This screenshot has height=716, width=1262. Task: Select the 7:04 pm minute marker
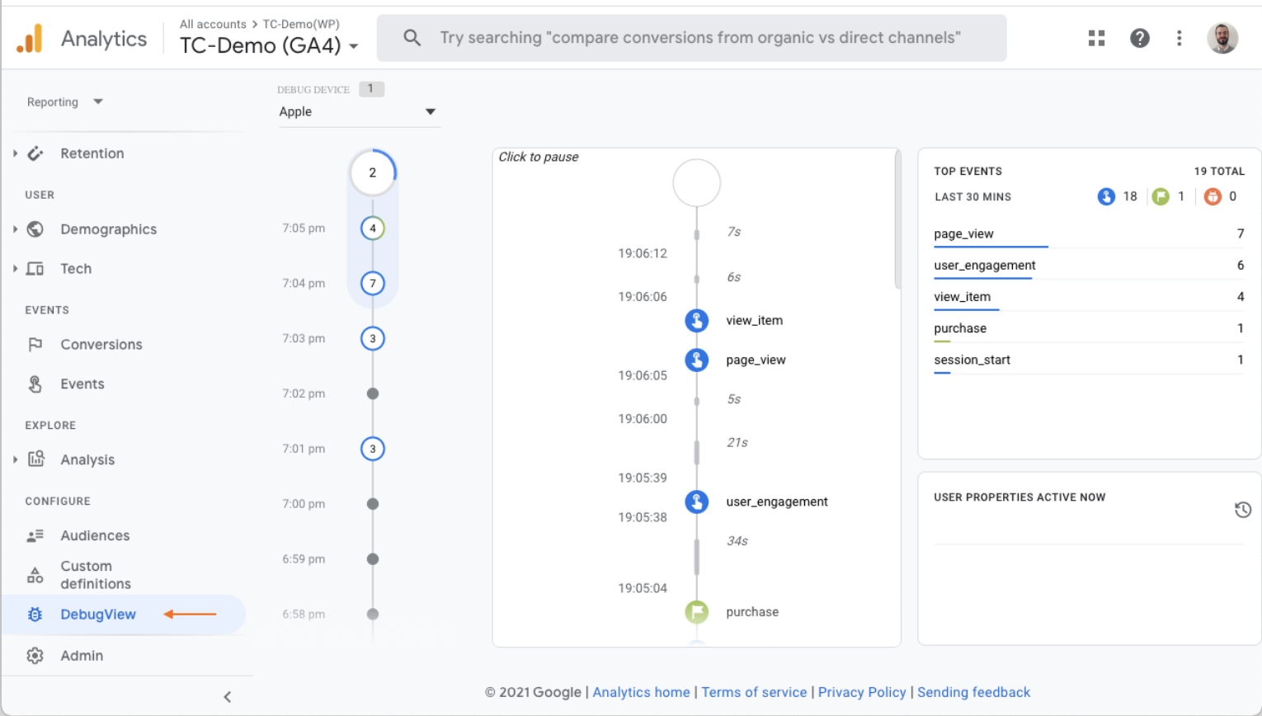373,284
